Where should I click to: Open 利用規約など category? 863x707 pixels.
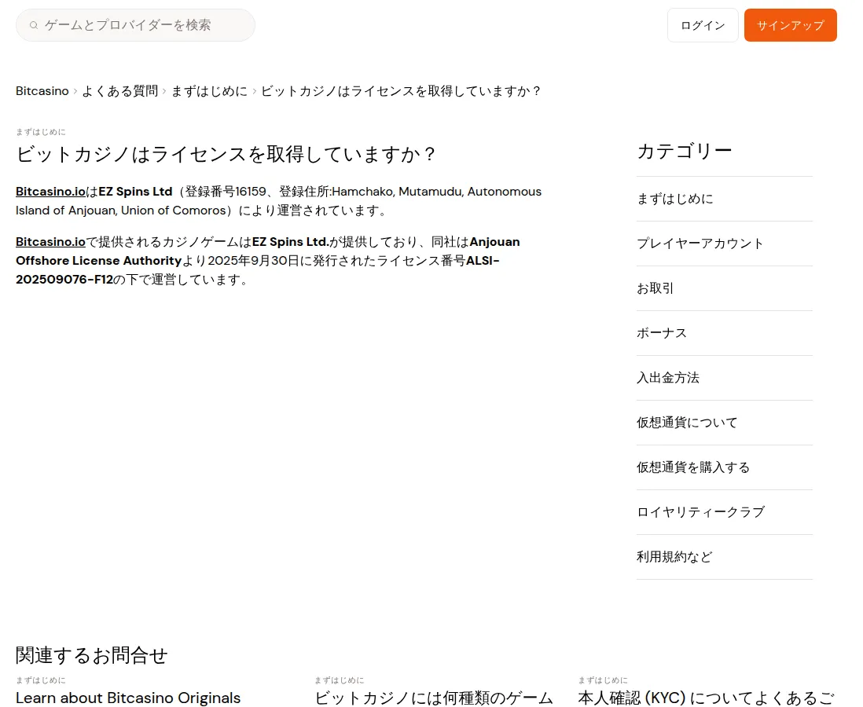pos(725,557)
